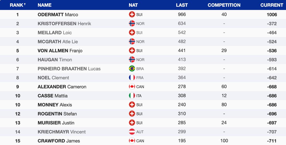The width and height of the screenshot is (286, 145).
Task: Click Swiss flag icon in Odermatt row
Action: coord(132,15)
